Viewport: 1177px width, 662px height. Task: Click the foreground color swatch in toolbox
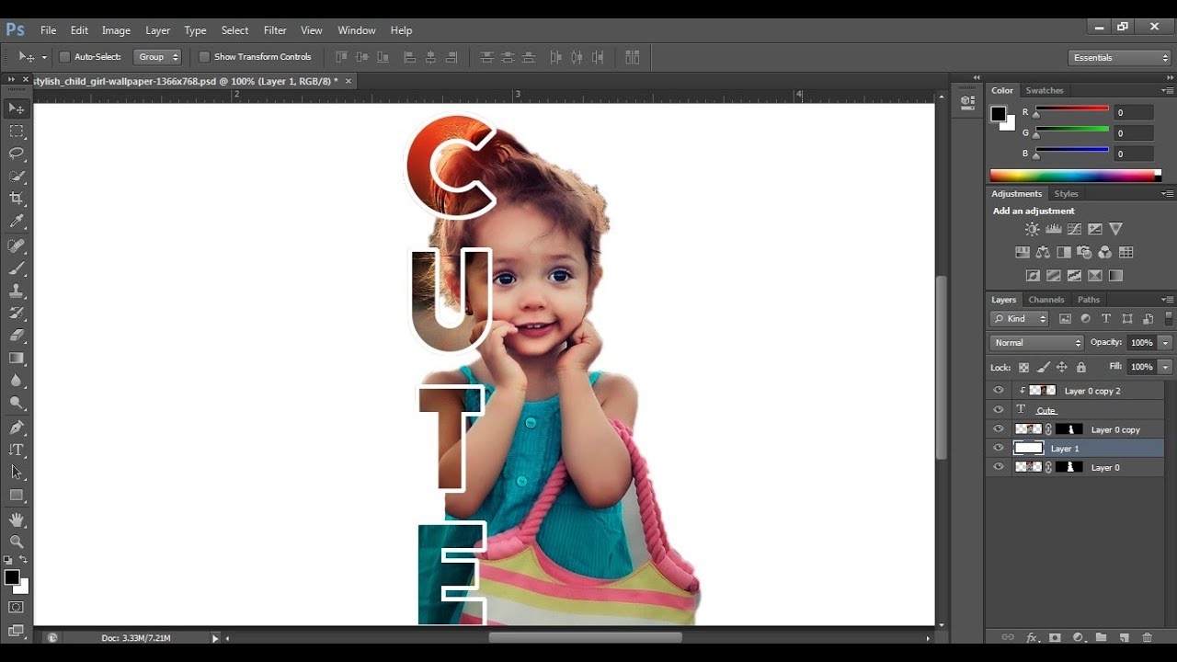point(11,577)
